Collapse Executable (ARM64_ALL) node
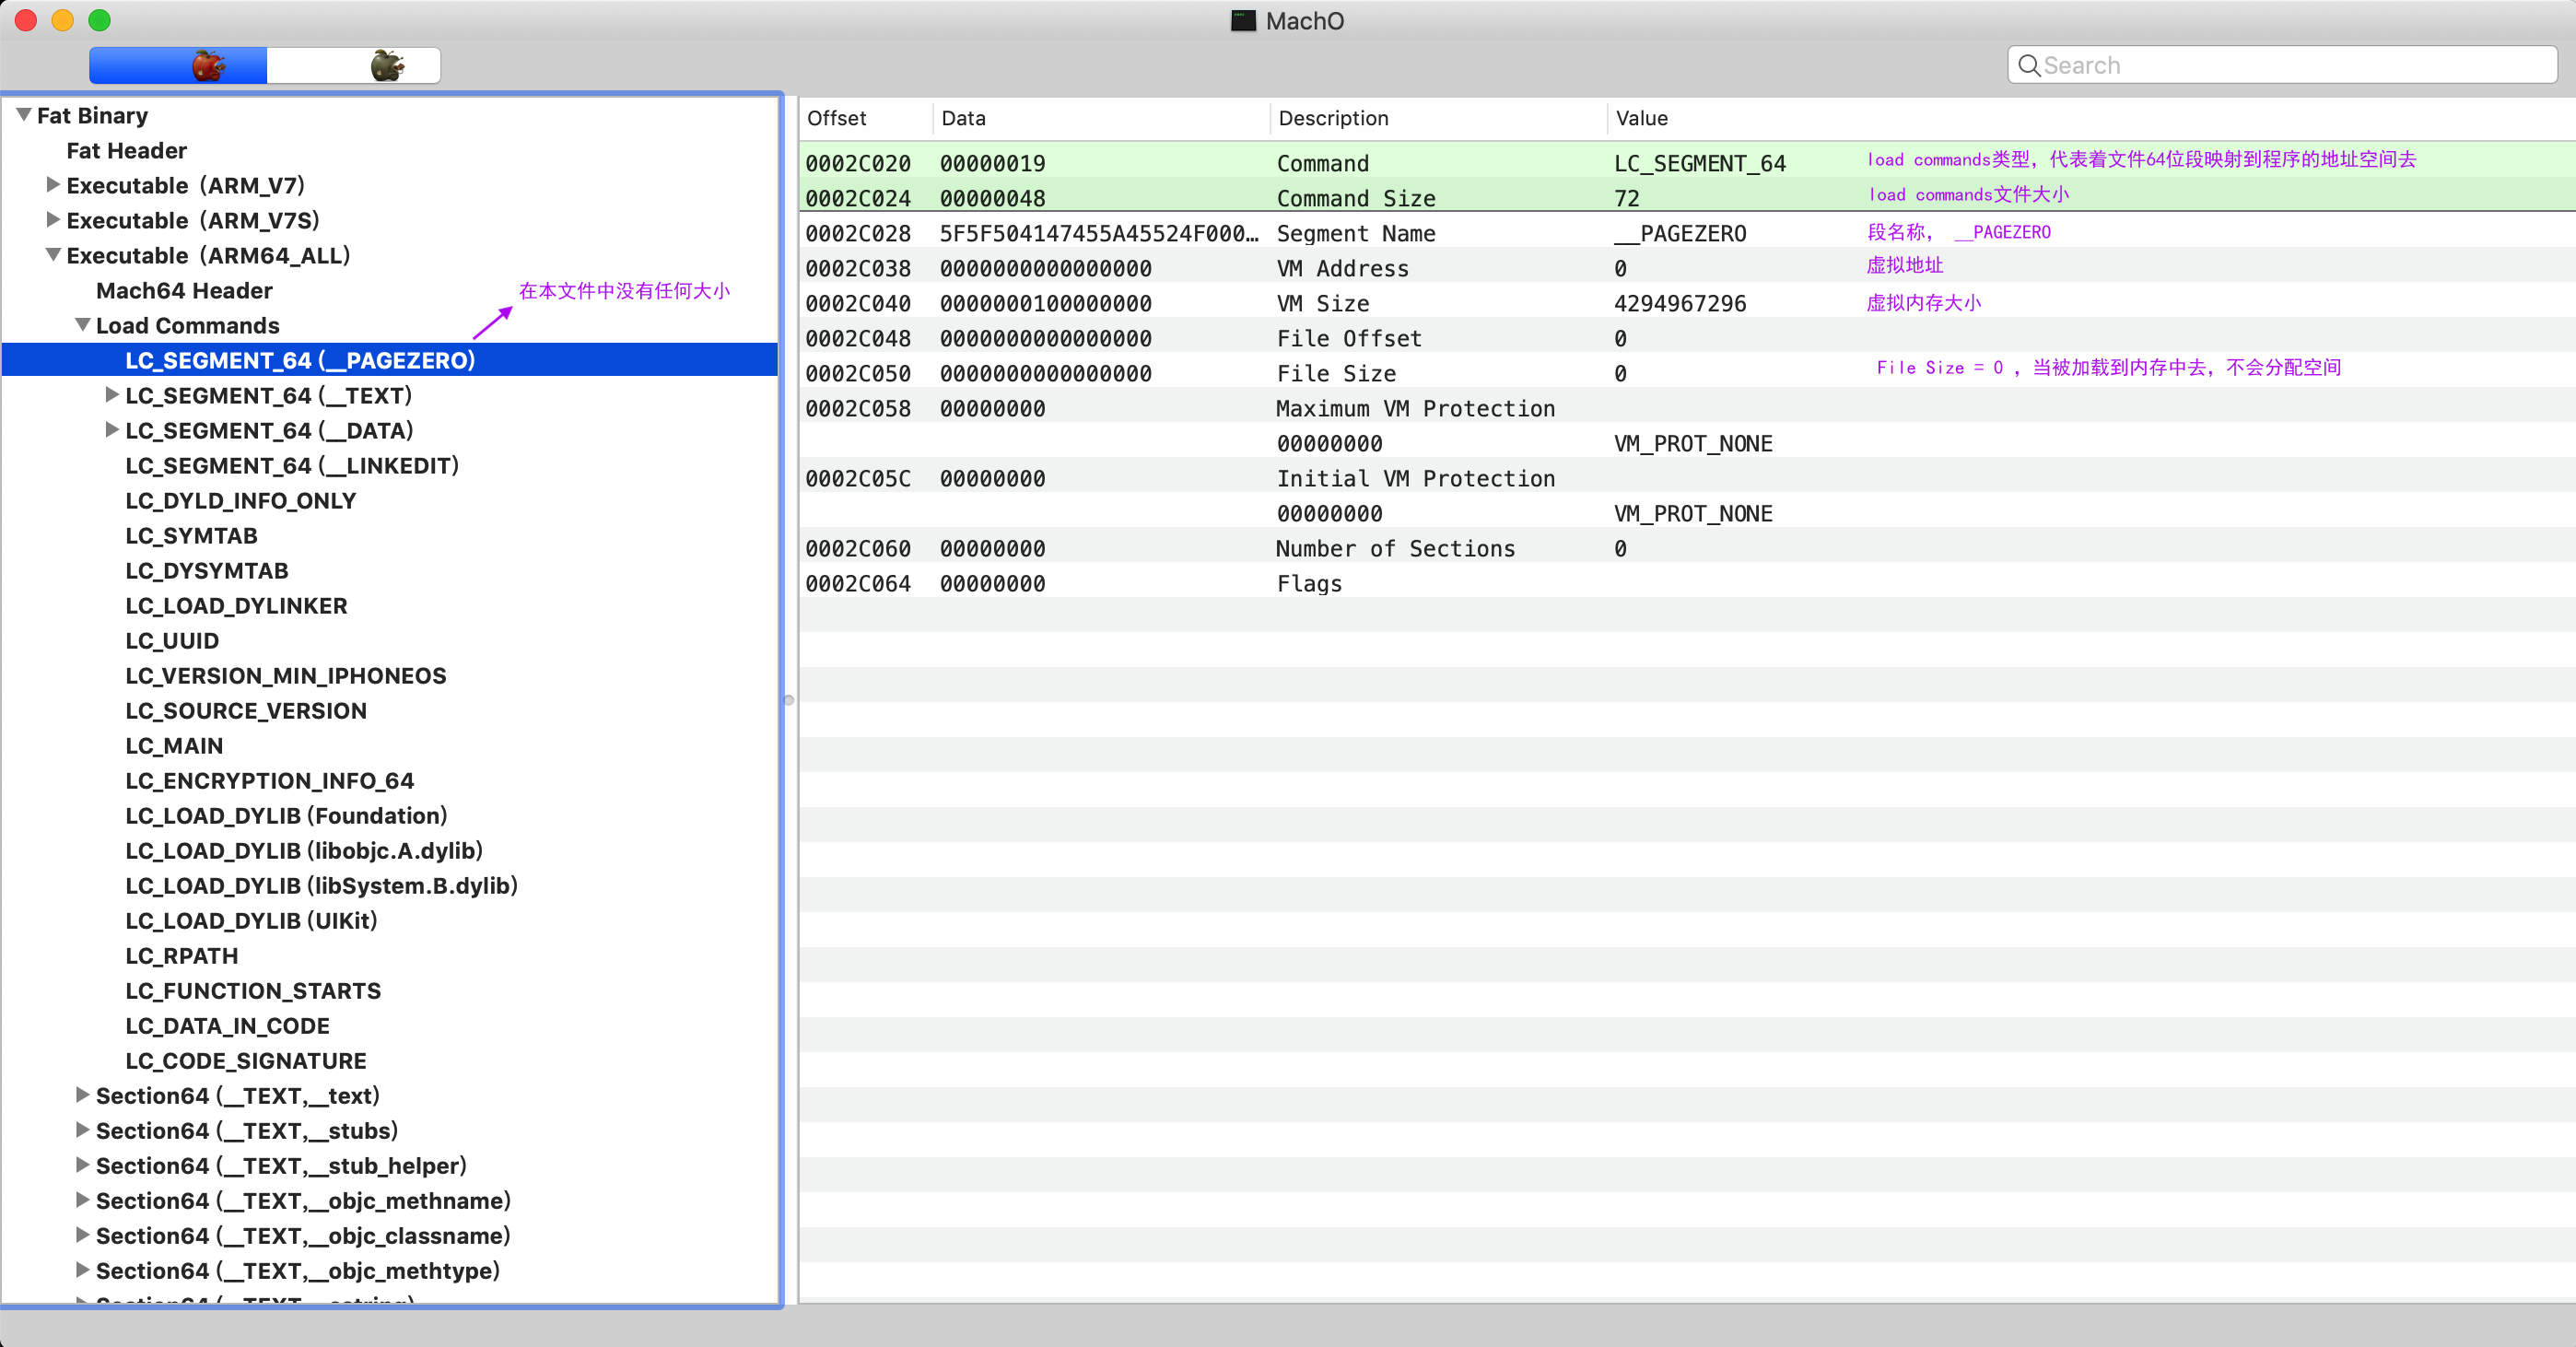 pos(53,255)
